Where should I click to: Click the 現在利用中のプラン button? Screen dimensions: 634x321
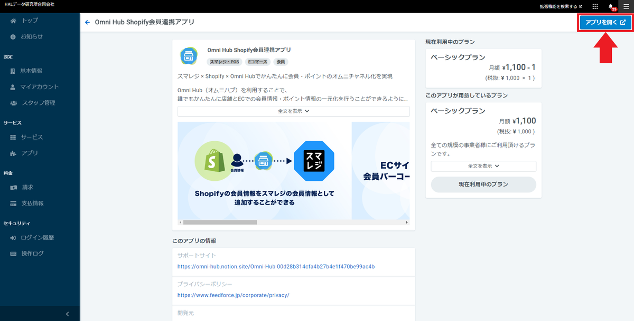click(x=483, y=184)
